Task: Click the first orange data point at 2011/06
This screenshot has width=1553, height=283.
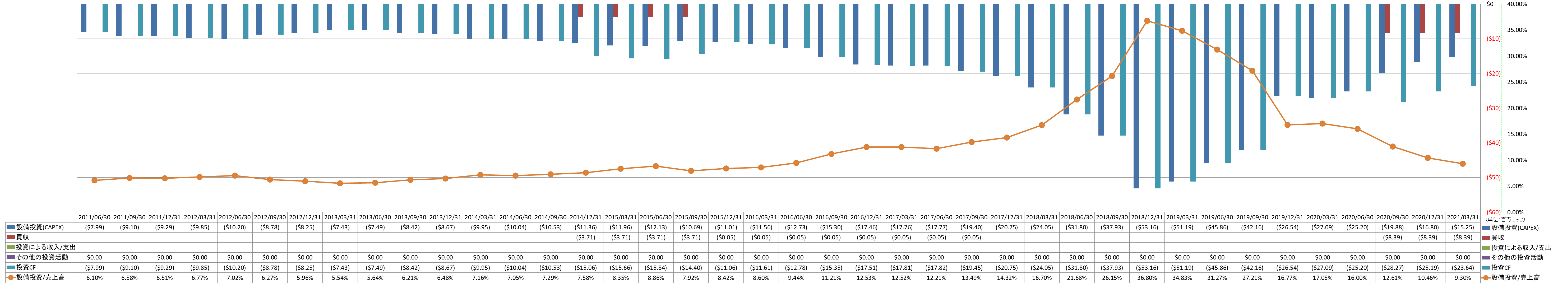Action: coord(95,181)
